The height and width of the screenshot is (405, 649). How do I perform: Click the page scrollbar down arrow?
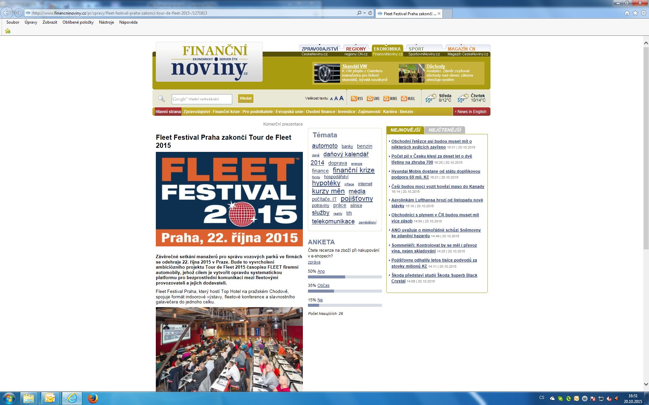coord(646,384)
